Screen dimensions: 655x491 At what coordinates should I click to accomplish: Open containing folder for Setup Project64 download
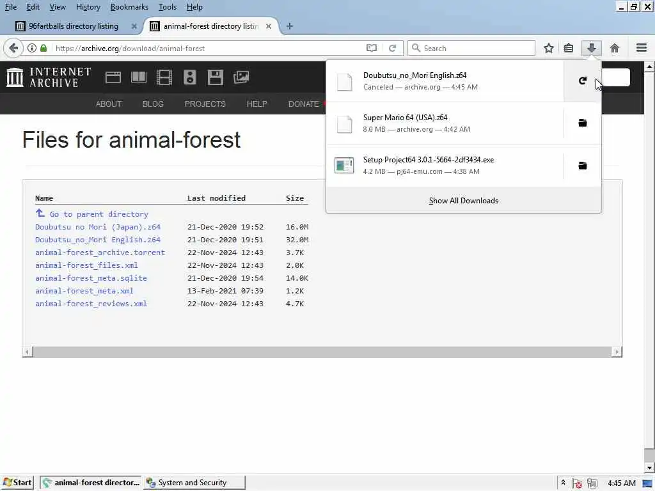point(582,166)
